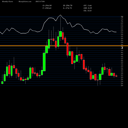Viewport: 128px width, 128px height.
Task: Click the 419 price axis label
Action: [x=122, y=58]
